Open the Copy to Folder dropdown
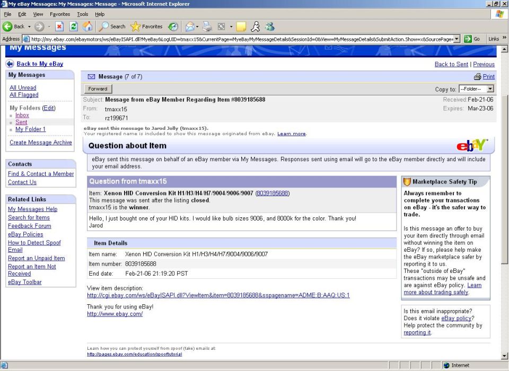 point(477,89)
